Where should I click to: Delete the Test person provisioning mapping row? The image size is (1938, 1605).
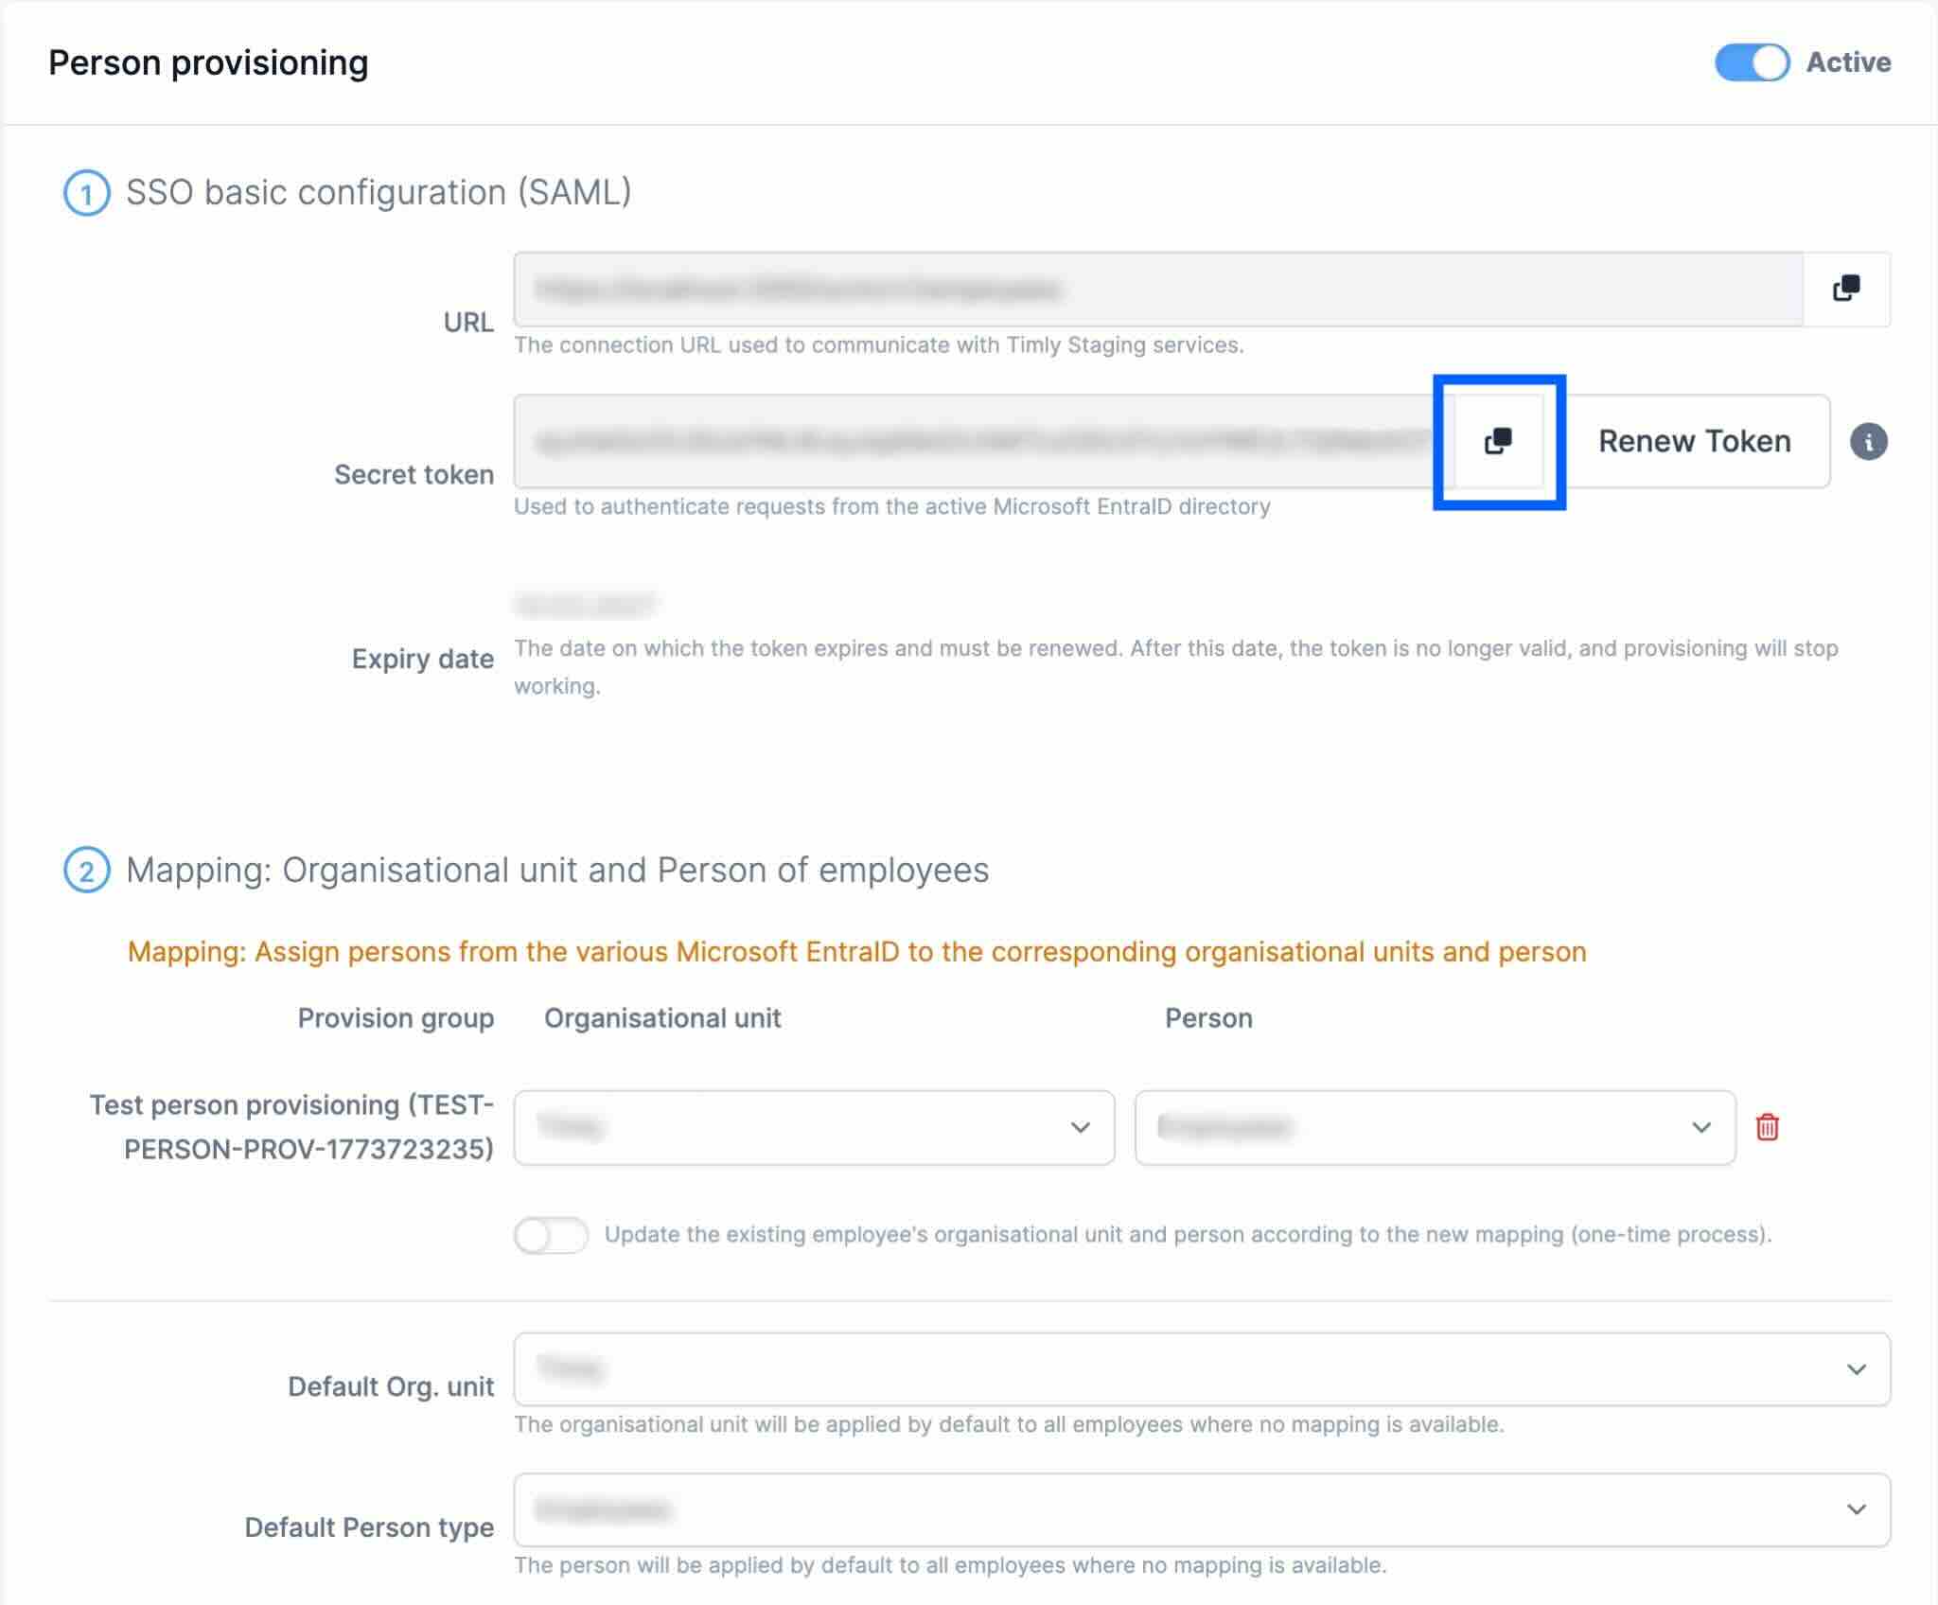click(1767, 1127)
